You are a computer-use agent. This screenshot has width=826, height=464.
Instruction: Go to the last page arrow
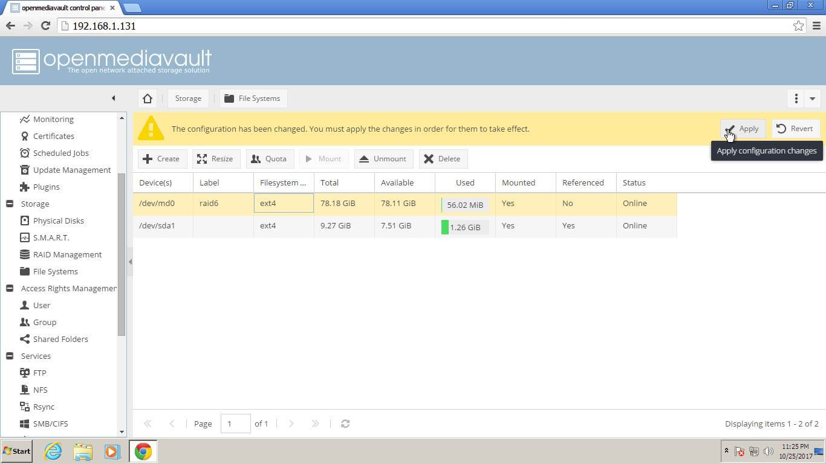tap(315, 424)
